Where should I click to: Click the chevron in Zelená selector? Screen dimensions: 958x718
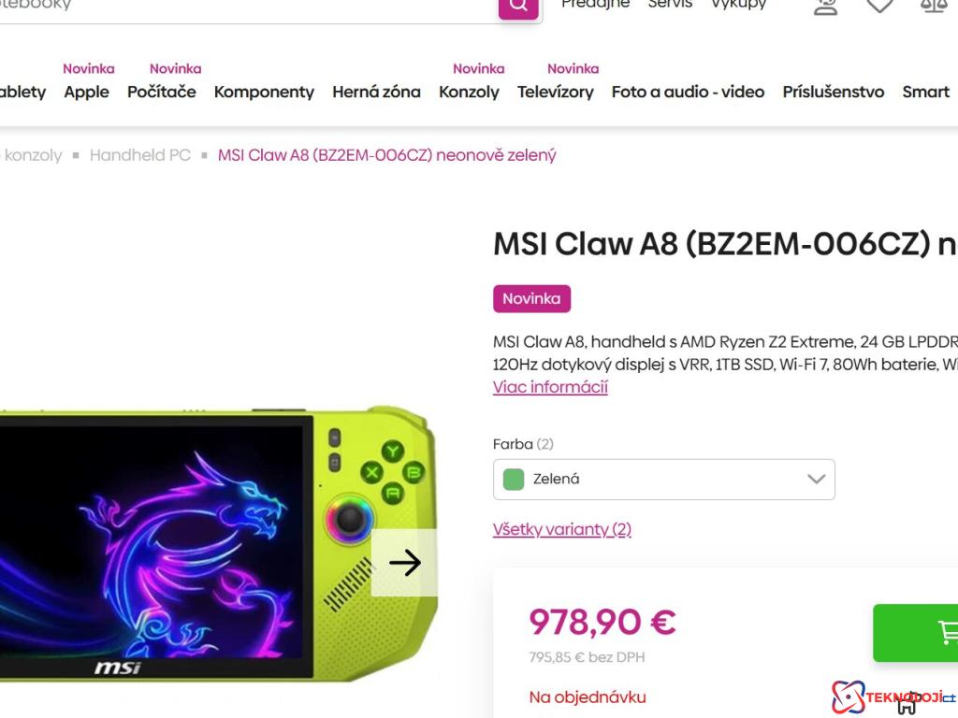pos(816,480)
